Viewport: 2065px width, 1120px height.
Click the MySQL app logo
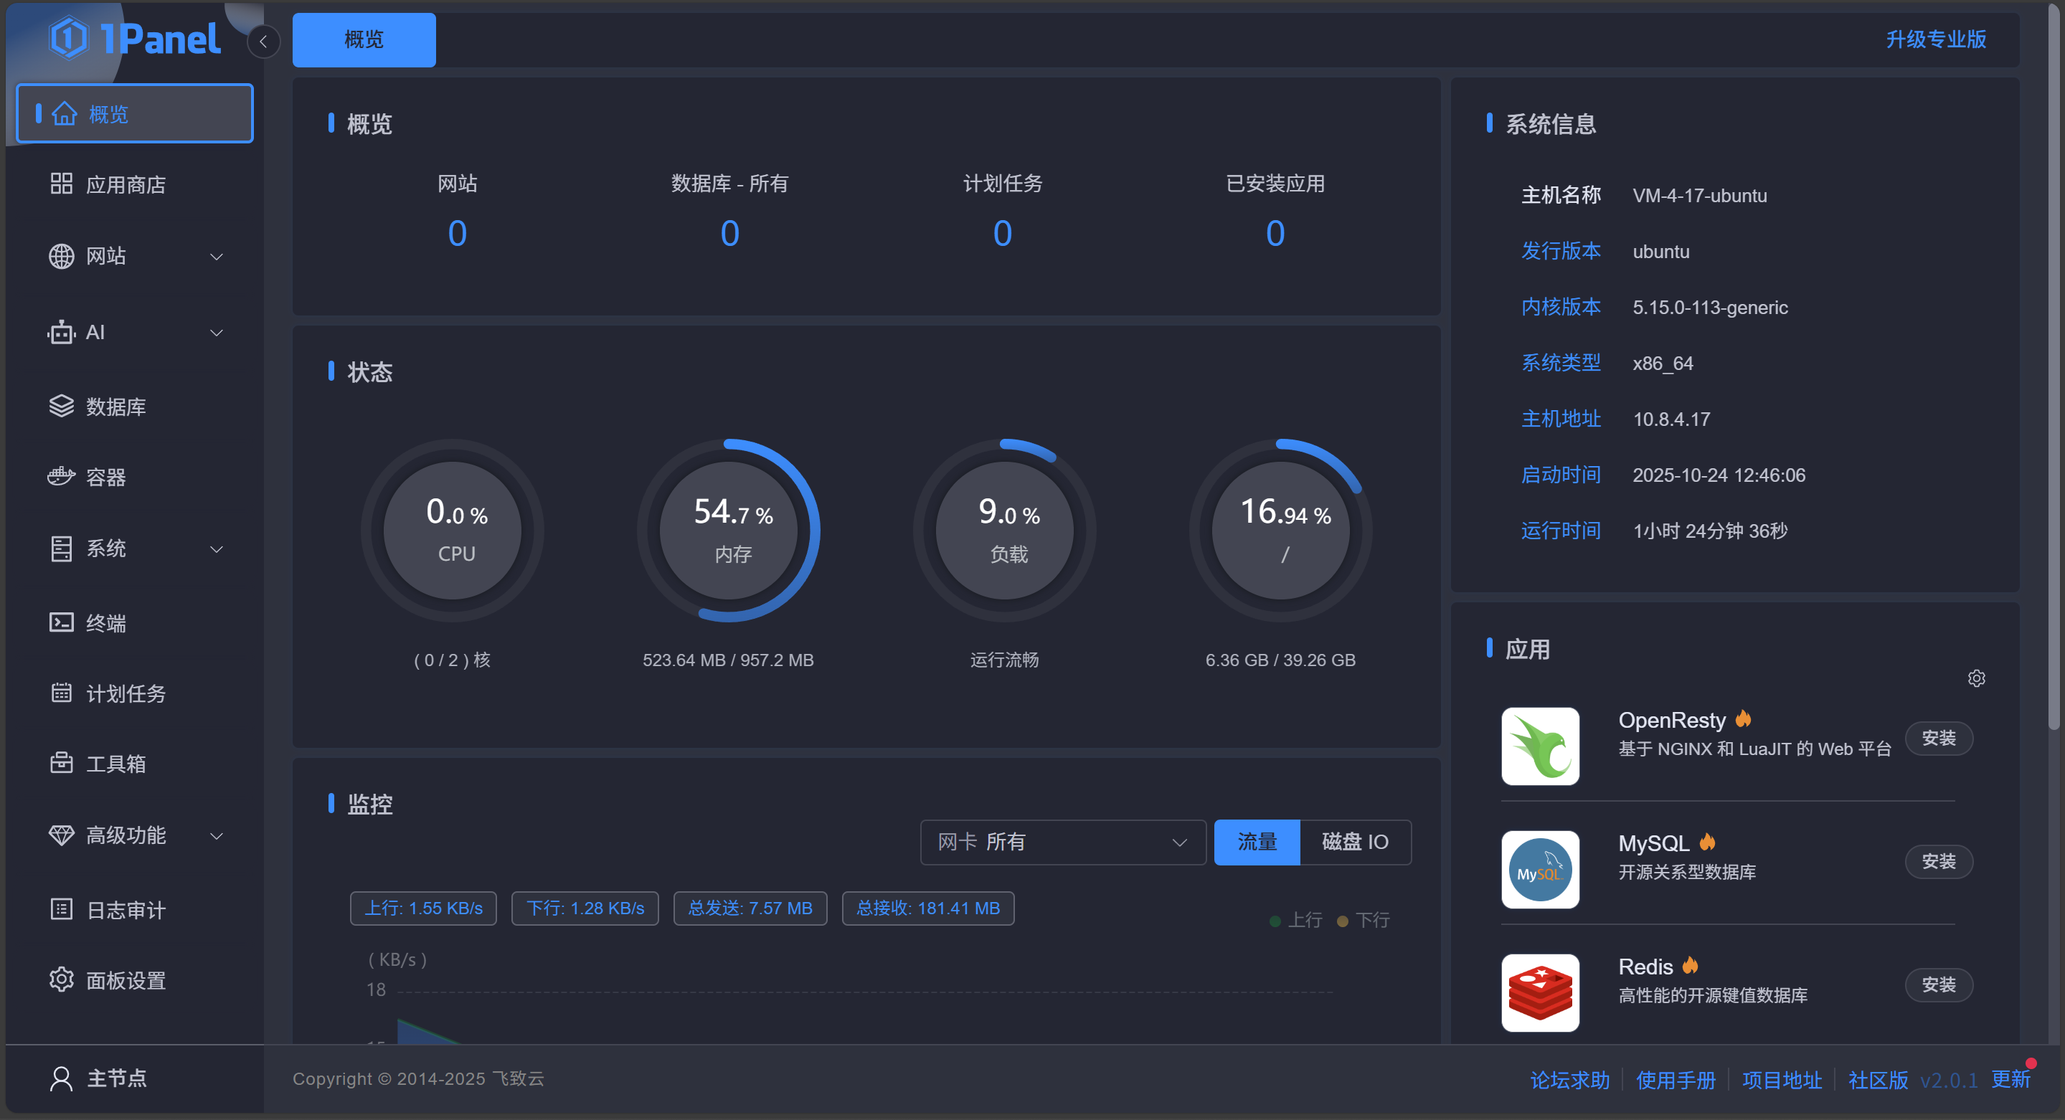tap(1539, 869)
